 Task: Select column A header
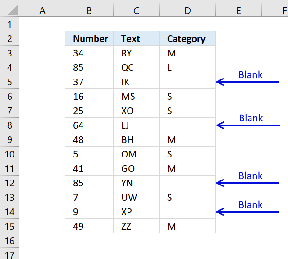coord(42,10)
